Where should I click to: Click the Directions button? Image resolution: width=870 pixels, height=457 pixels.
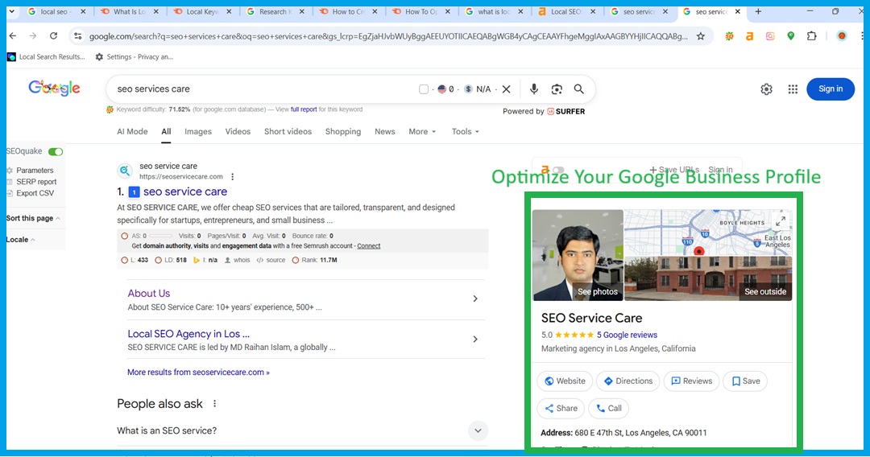(628, 381)
